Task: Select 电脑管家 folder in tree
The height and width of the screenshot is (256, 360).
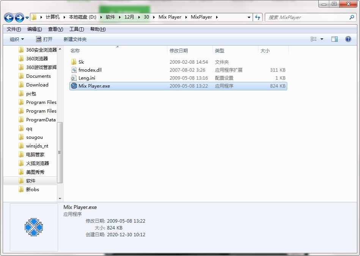Action: coord(31,154)
